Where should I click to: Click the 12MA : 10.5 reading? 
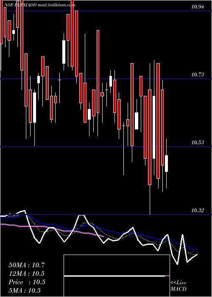click(27, 274)
